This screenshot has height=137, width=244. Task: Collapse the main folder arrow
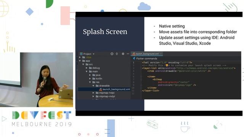pyautogui.click(x=87, y=72)
